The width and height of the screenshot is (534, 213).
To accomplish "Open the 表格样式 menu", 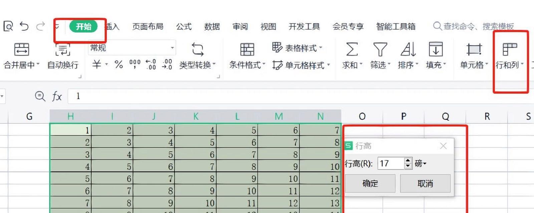I will (x=297, y=48).
